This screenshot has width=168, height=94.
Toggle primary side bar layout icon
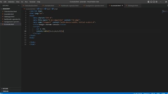[149, 2]
